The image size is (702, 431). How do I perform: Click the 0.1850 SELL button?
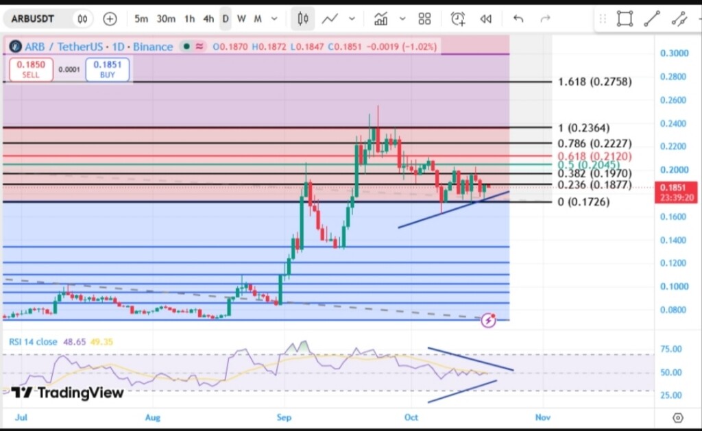31,69
